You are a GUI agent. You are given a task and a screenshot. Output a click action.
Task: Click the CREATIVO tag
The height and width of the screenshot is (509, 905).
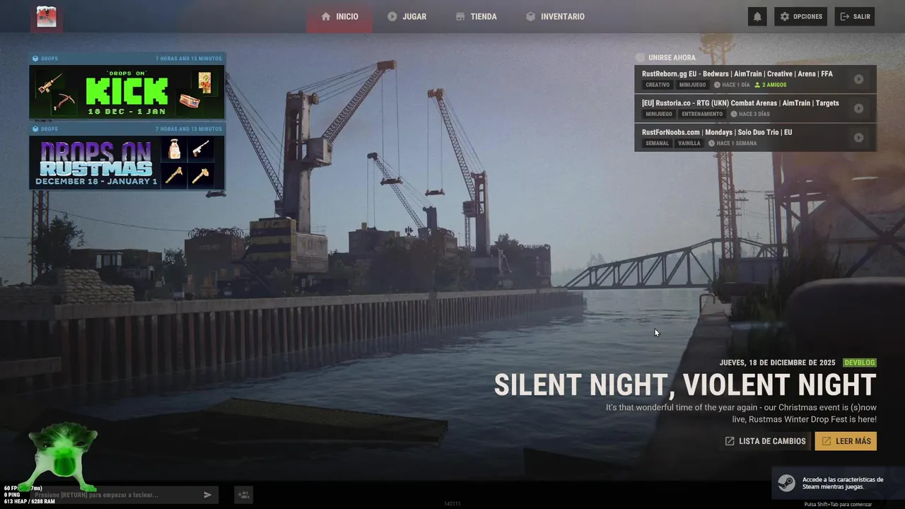pyautogui.click(x=658, y=85)
